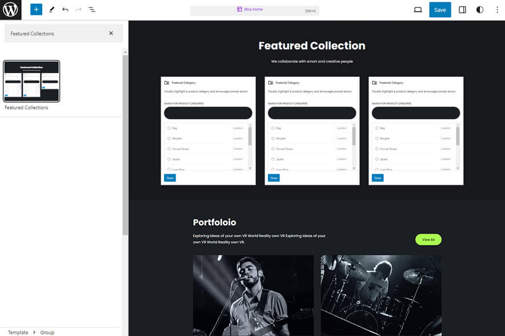
Task: Open the editor Options kebab menu
Action: (x=498, y=9)
